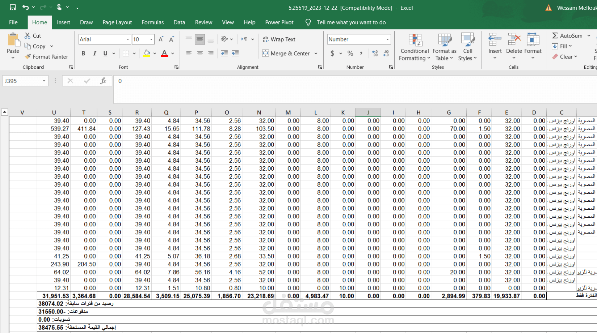The width and height of the screenshot is (597, 333).
Task: Click the Paste clipboard icon
Action: coord(13,40)
